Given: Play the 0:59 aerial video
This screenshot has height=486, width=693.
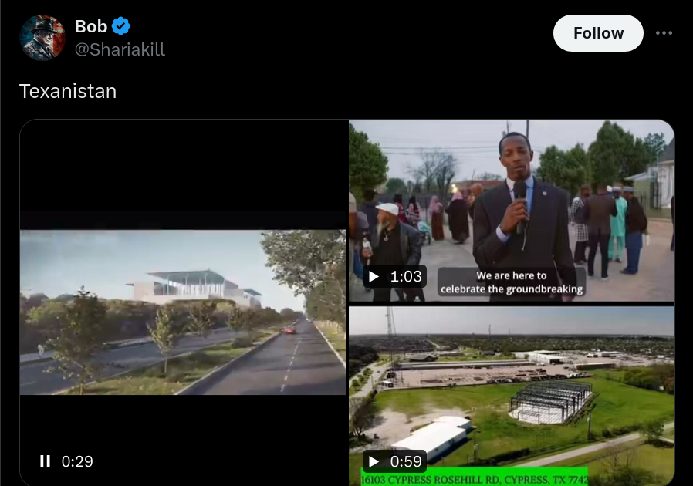Looking at the screenshot, I should point(374,461).
